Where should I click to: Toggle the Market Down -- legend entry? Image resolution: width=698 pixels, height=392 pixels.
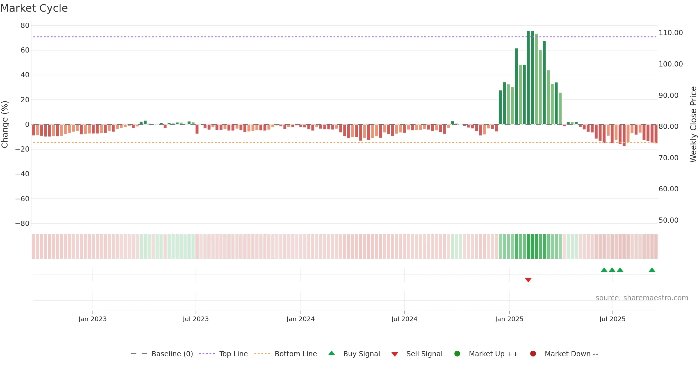pyautogui.click(x=564, y=354)
